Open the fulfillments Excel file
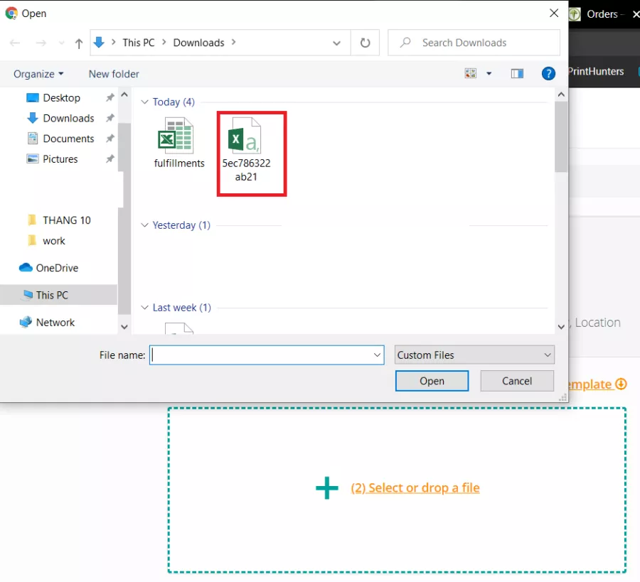 178,143
